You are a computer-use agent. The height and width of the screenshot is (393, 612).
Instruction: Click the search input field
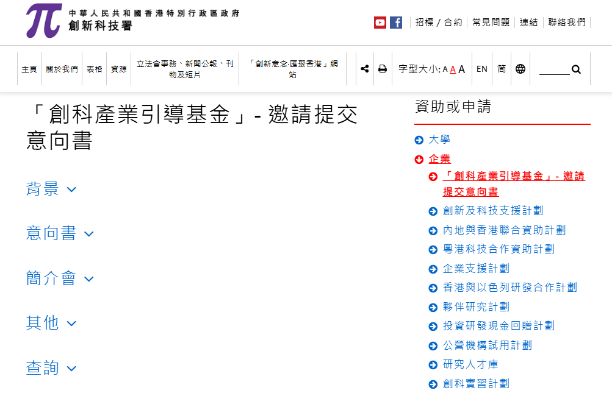[x=554, y=69]
